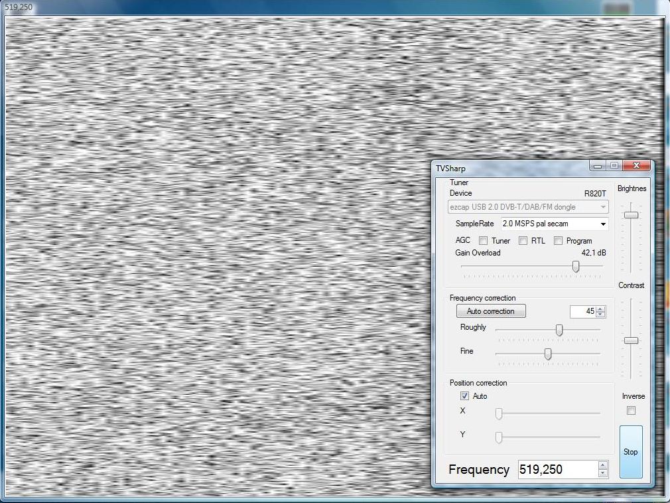Increase frequency correction value with up arrow
Image resolution: width=670 pixels, height=503 pixels.
coord(600,309)
